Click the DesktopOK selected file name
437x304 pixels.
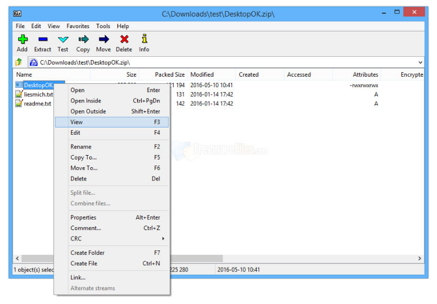[39, 85]
